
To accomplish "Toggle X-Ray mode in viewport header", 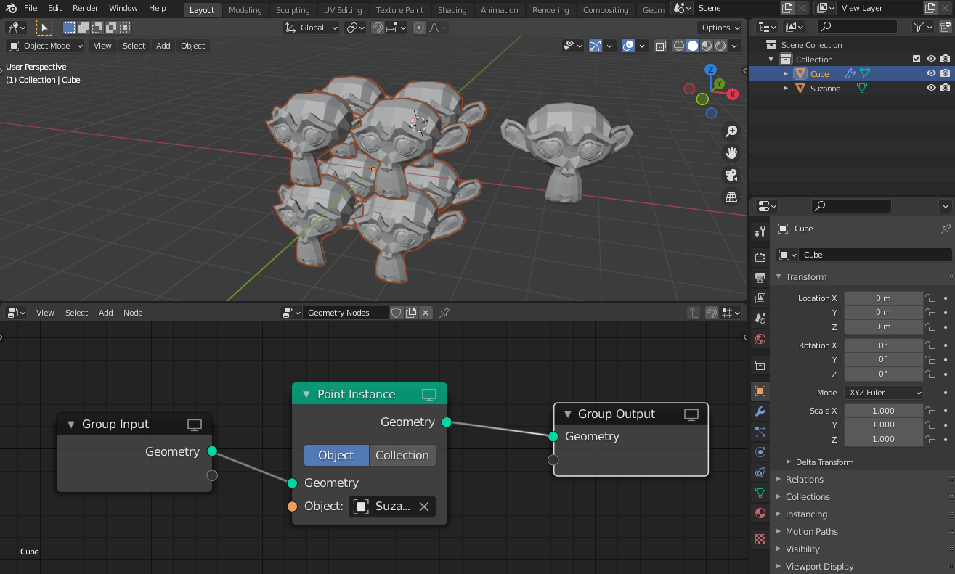I will click(x=661, y=46).
